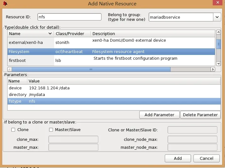Click the Cancel button
The image size is (225, 168).
pos(206,158)
